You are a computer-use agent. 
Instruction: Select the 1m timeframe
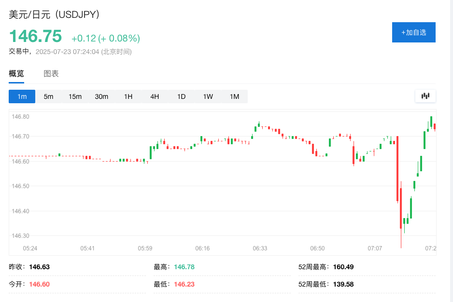(x=22, y=96)
